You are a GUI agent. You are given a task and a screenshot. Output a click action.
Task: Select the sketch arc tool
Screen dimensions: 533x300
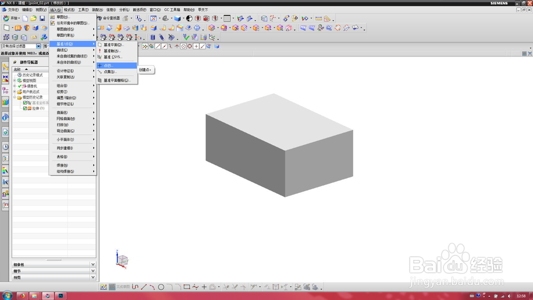coord(152,287)
